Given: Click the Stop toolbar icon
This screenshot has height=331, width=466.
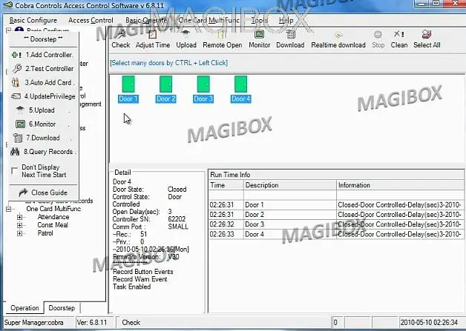Looking at the screenshot, I should click(378, 35).
